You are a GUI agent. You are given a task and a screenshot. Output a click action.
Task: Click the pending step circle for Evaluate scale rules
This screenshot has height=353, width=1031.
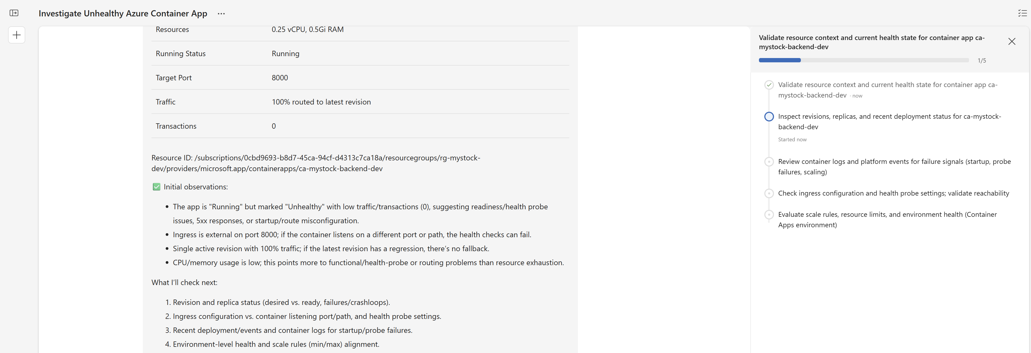768,215
